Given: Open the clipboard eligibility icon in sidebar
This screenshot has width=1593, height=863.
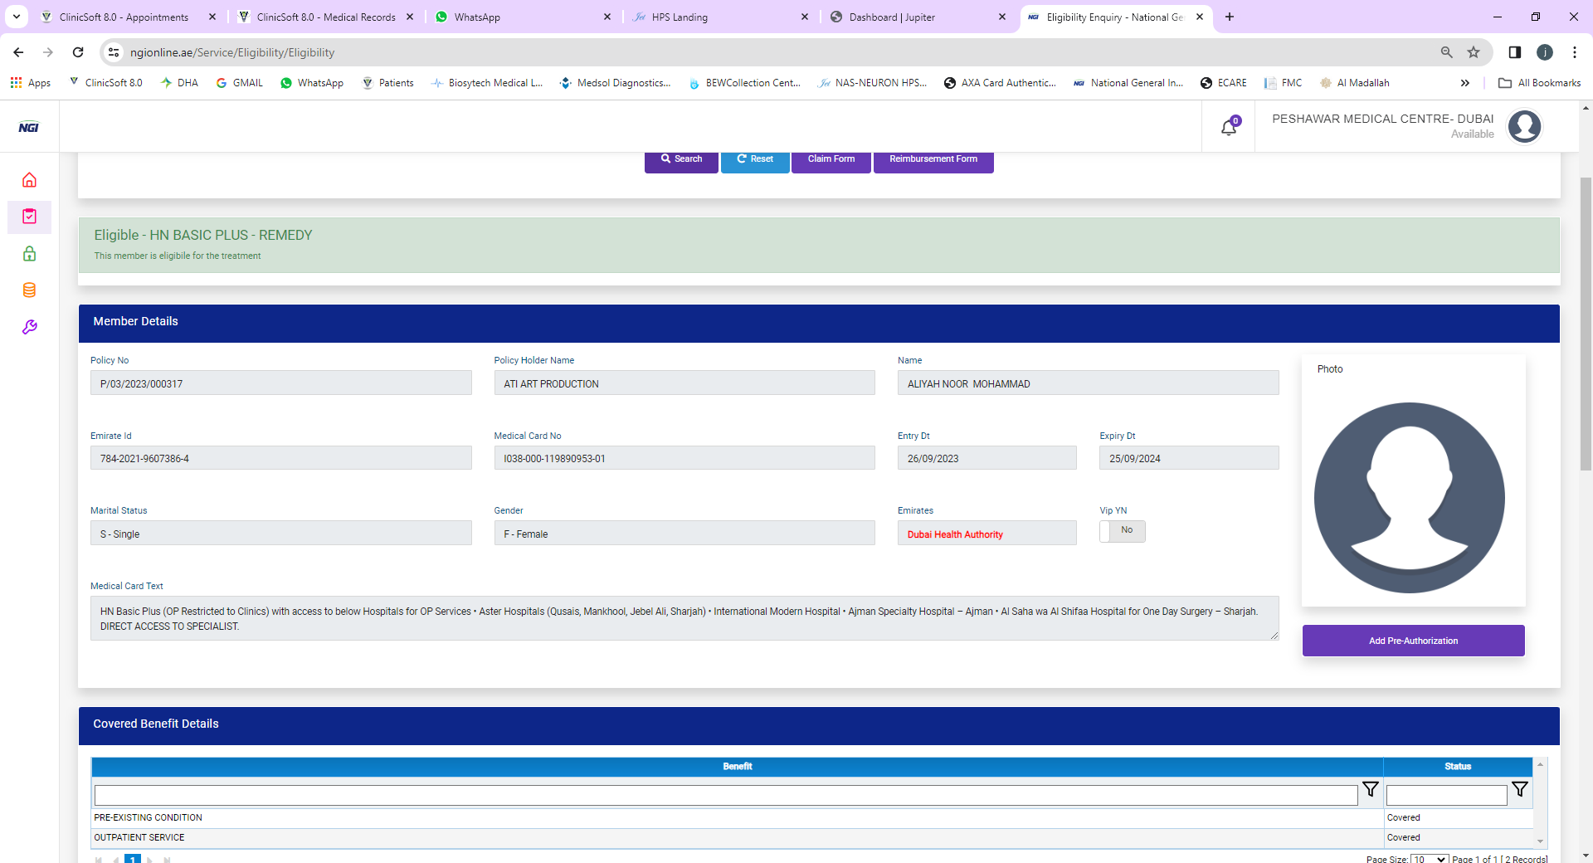Looking at the screenshot, I should pyautogui.click(x=29, y=217).
